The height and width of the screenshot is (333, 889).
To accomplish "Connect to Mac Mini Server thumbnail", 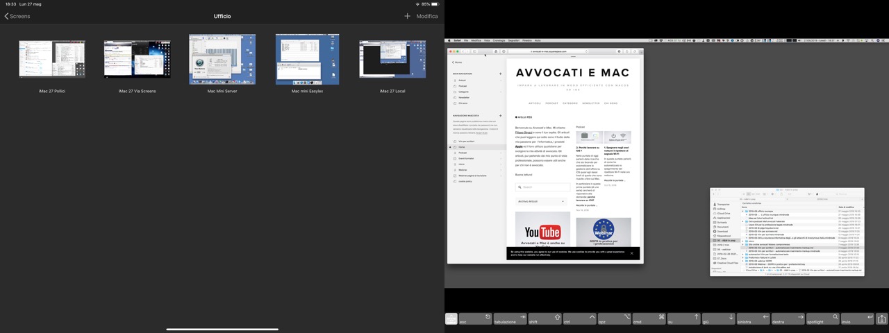I will (x=222, y=59).
